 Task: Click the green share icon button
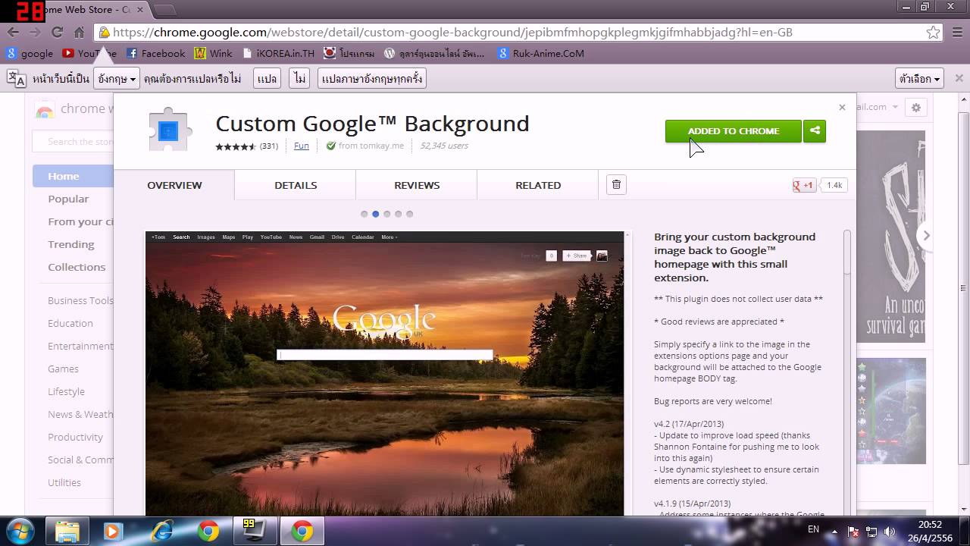(x=815, y=131)
